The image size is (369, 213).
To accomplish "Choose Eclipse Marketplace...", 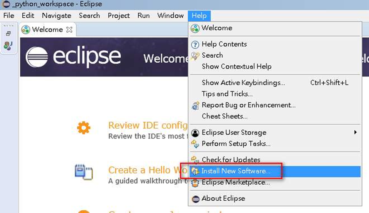I will (x=275, y=182).
